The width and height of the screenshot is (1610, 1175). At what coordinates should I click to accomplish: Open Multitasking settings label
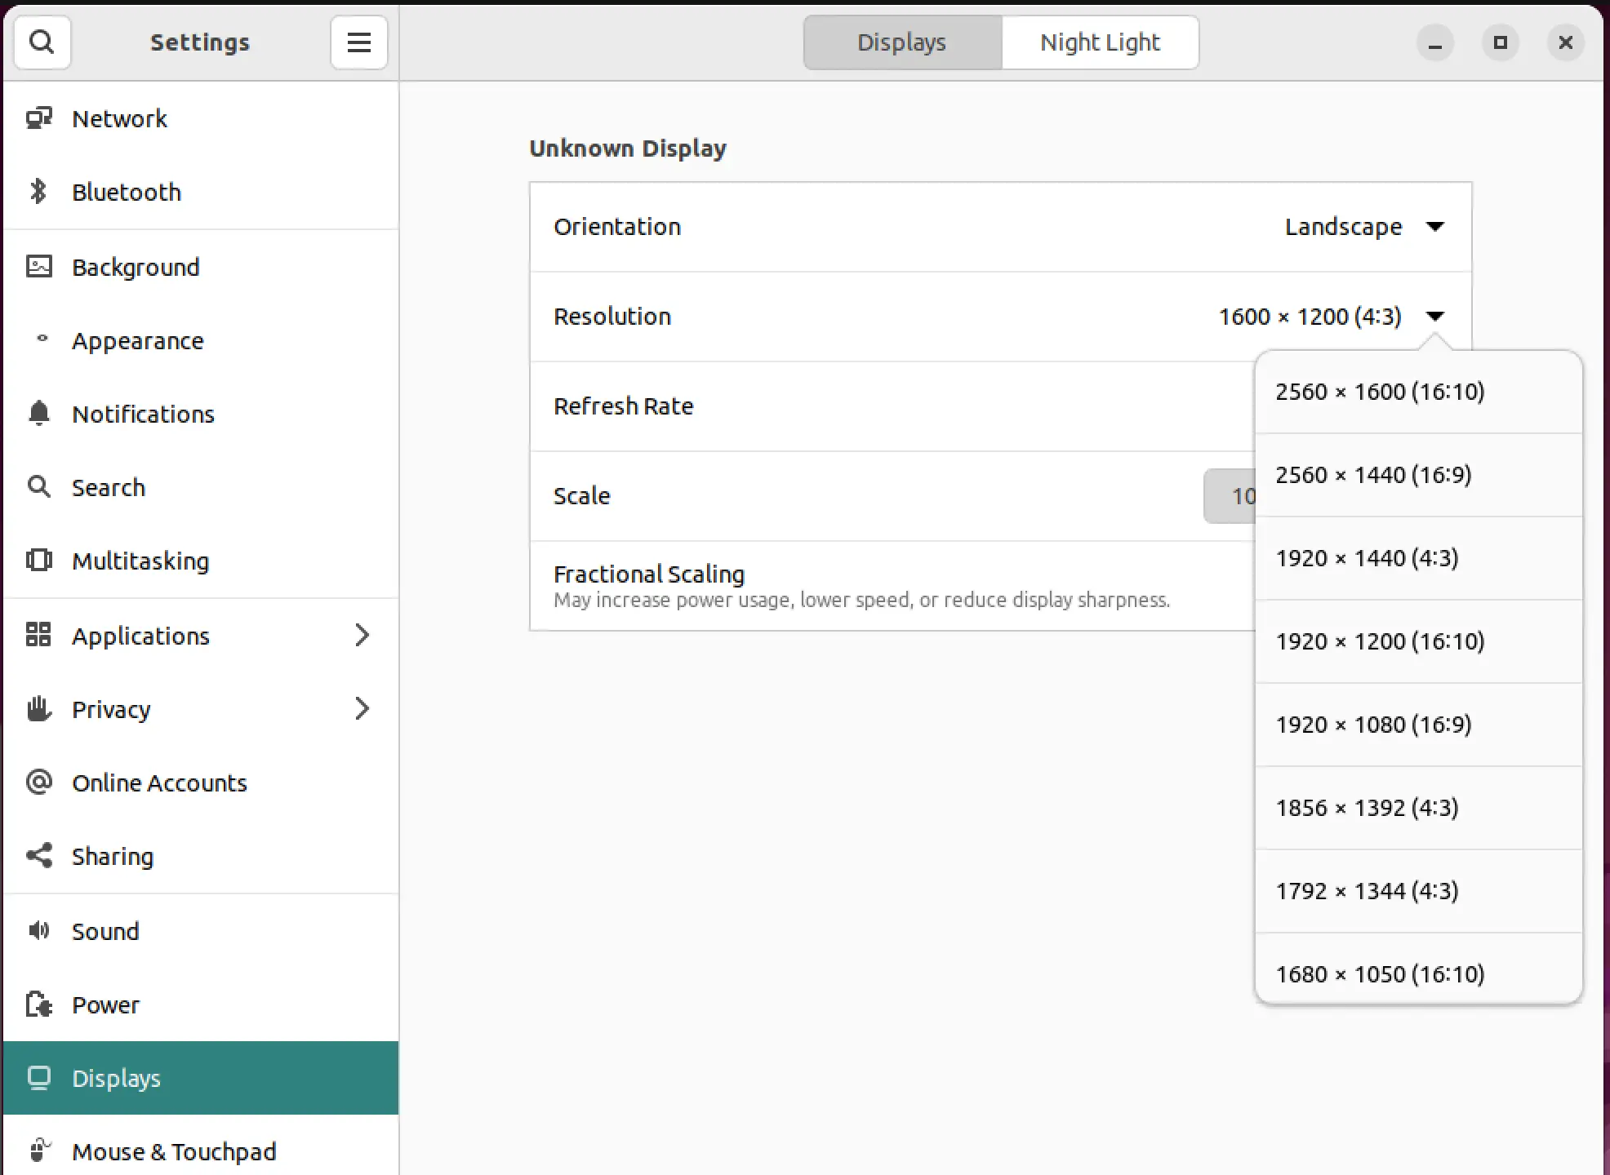(x=140, y=561)
